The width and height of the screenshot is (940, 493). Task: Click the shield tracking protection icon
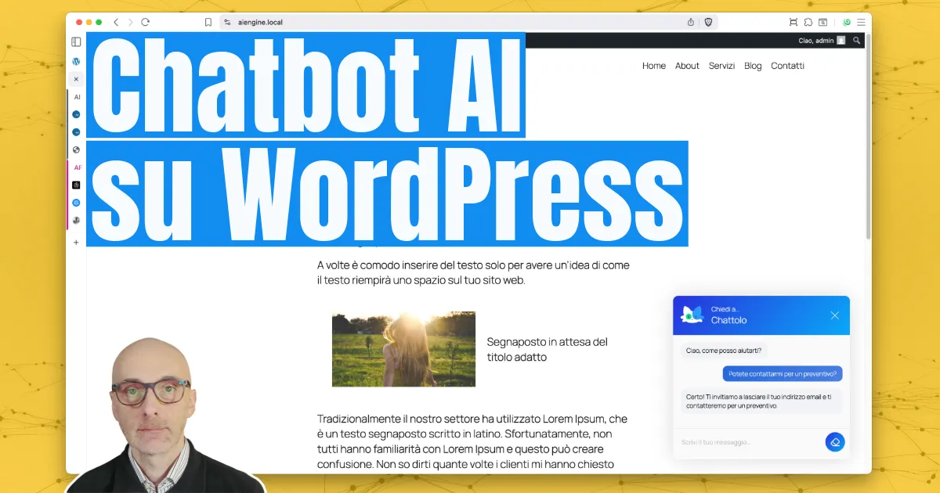(707, 22)
